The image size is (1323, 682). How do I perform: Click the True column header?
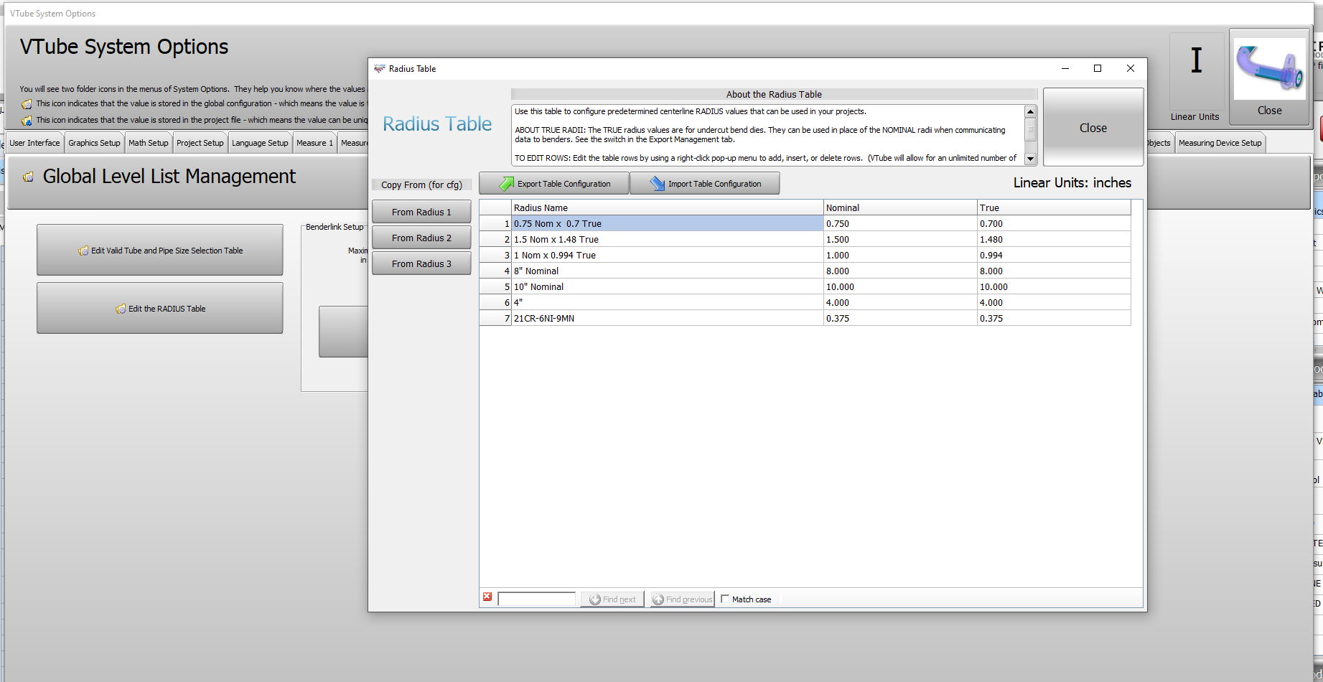pos(1054,207)
